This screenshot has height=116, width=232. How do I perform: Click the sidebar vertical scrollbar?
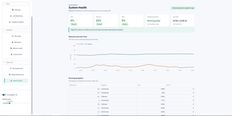point(32,65)
